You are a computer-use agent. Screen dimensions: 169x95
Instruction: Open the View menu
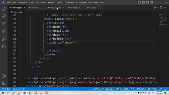tap(31, 2)
